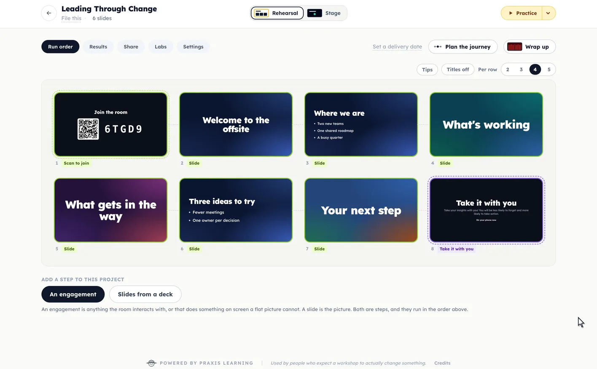Image resolution: width=597 pixels, height=369 pixels.
Task: Switch to Stage mode icon
Action: (315, 13)
